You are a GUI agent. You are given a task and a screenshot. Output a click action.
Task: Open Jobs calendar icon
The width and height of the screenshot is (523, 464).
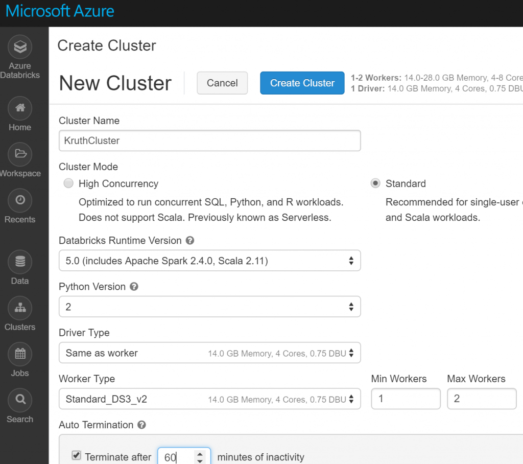(x=20, y=354)
